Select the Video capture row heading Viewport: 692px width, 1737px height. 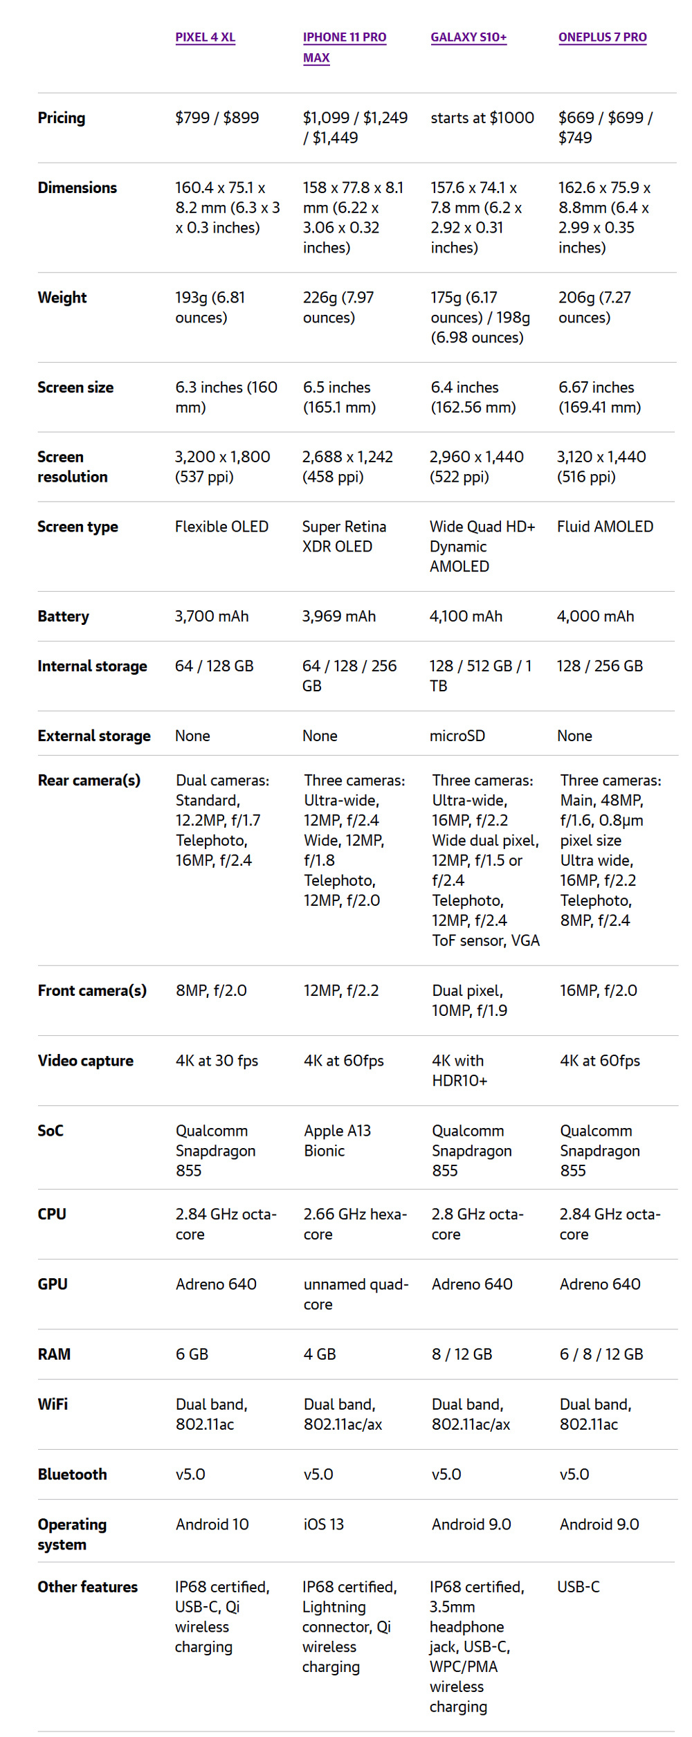(x=85, y=1061)
